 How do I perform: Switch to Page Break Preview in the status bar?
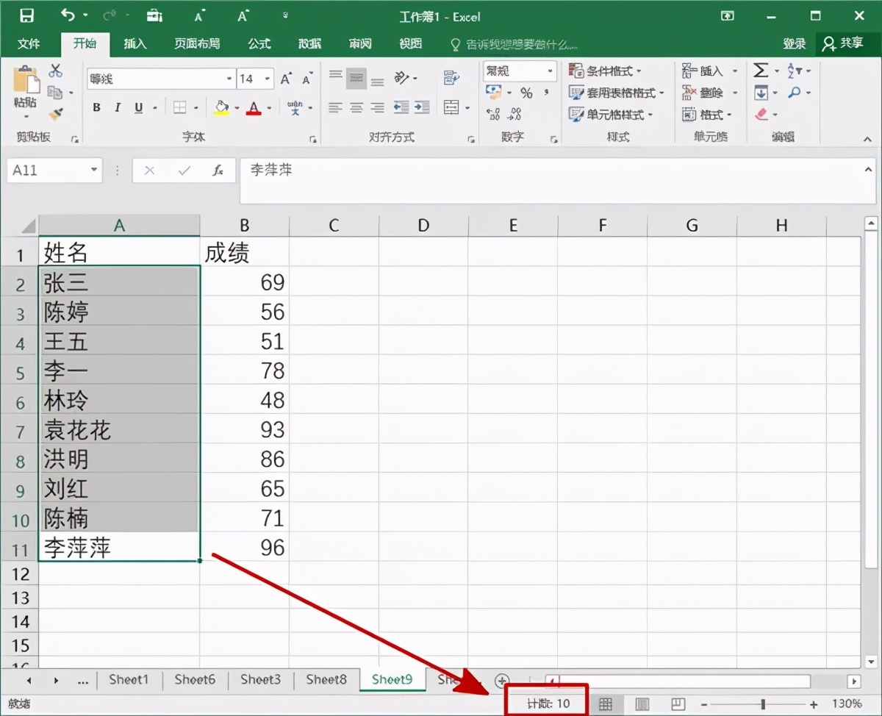pos(678,704)
